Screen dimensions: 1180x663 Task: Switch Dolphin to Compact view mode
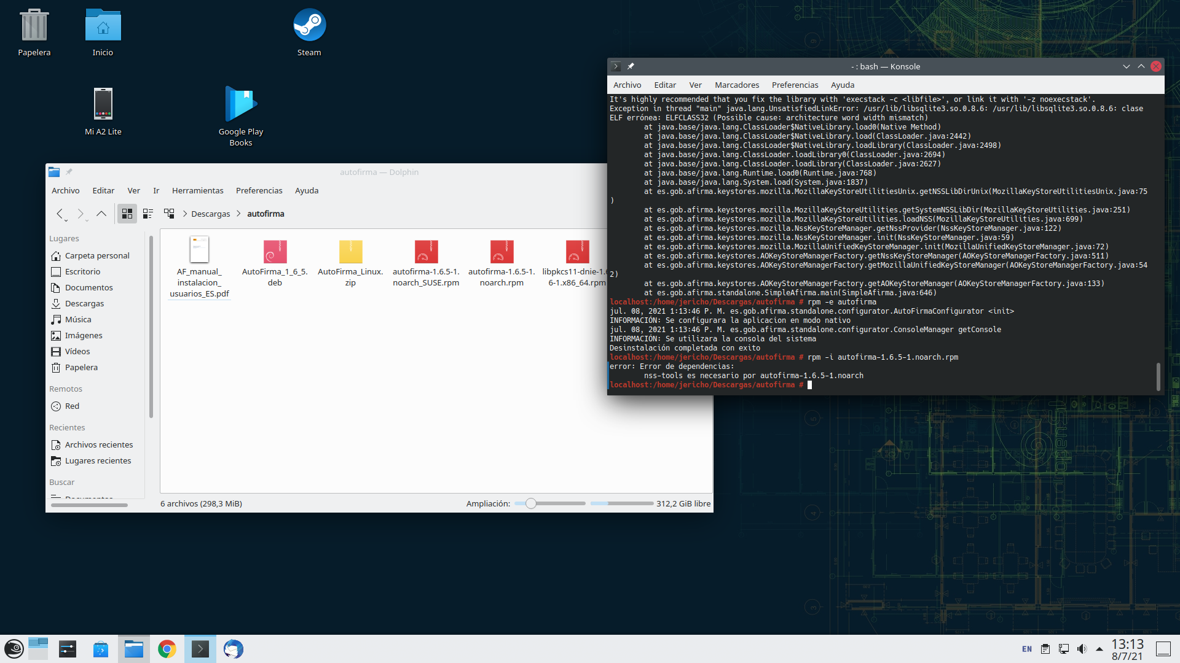(x=148, y=214)
